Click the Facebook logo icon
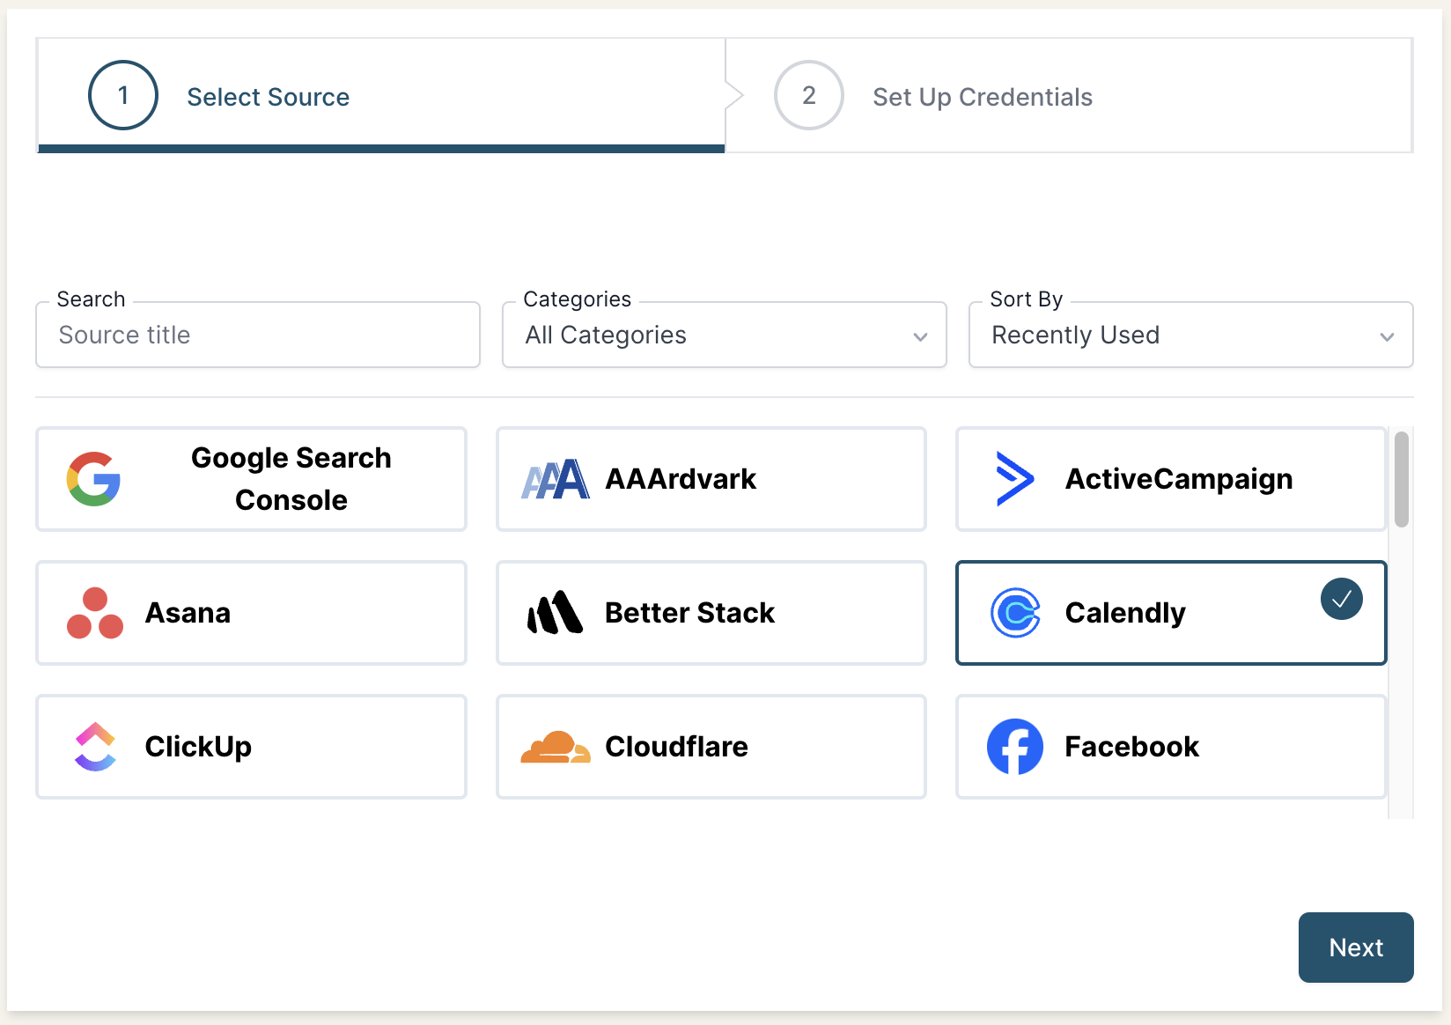Viewport: 1451px width, 1025px height. coord(1015,747)
